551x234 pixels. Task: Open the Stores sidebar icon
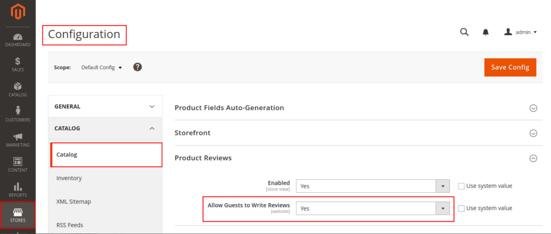point(18,214)
